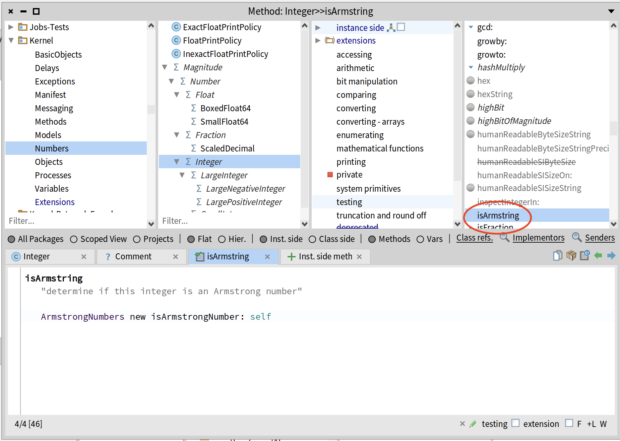Collapse the Magnitude class tree

click(x=165, y=67)
